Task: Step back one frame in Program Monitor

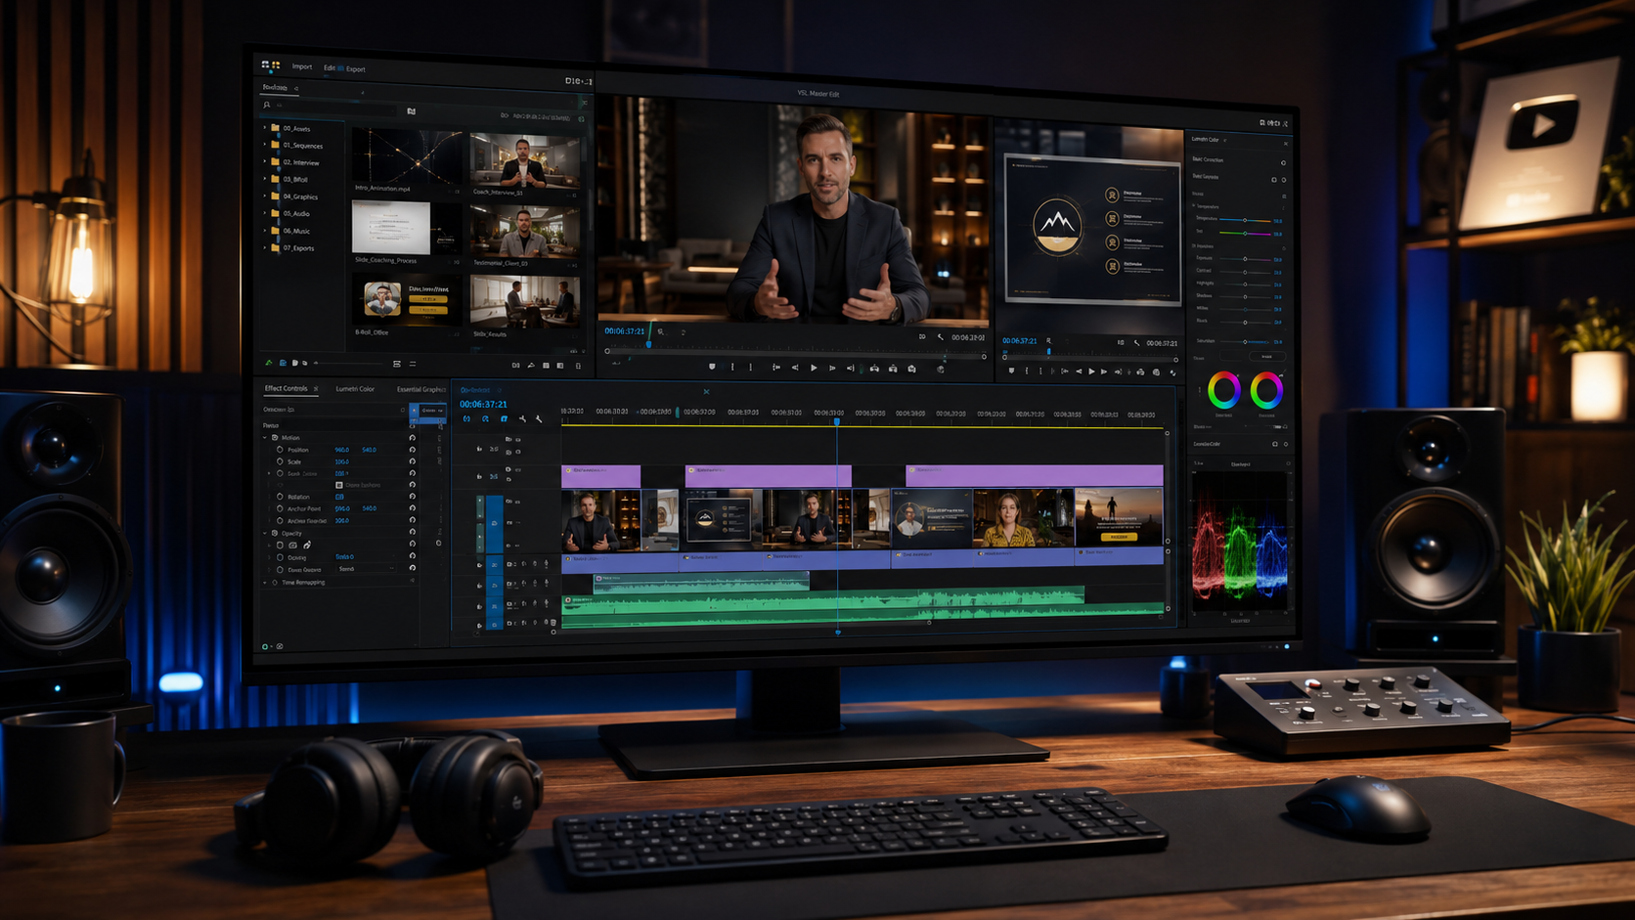Action: 795,368
